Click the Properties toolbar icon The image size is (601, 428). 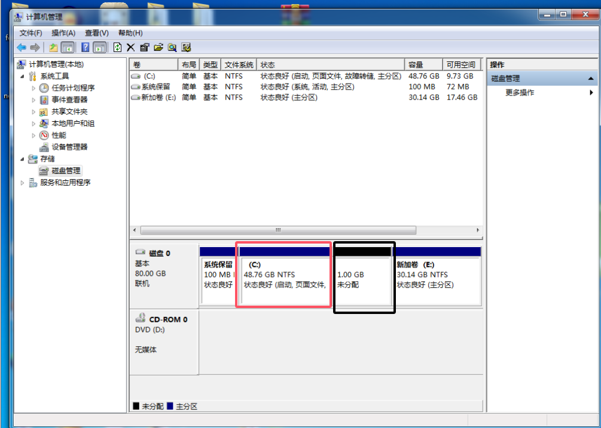coord(144,48)
